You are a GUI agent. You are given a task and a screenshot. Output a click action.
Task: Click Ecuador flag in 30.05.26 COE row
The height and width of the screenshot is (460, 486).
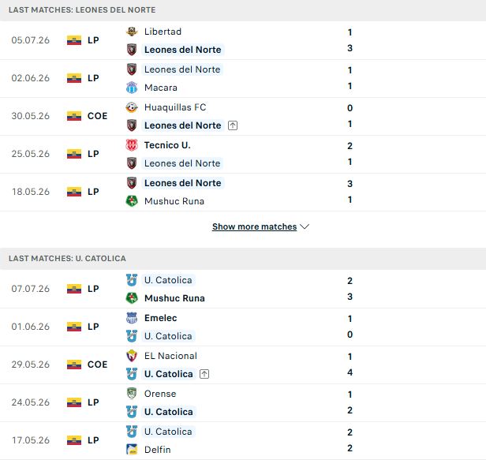pyautogui.click(x=74, y=116)
